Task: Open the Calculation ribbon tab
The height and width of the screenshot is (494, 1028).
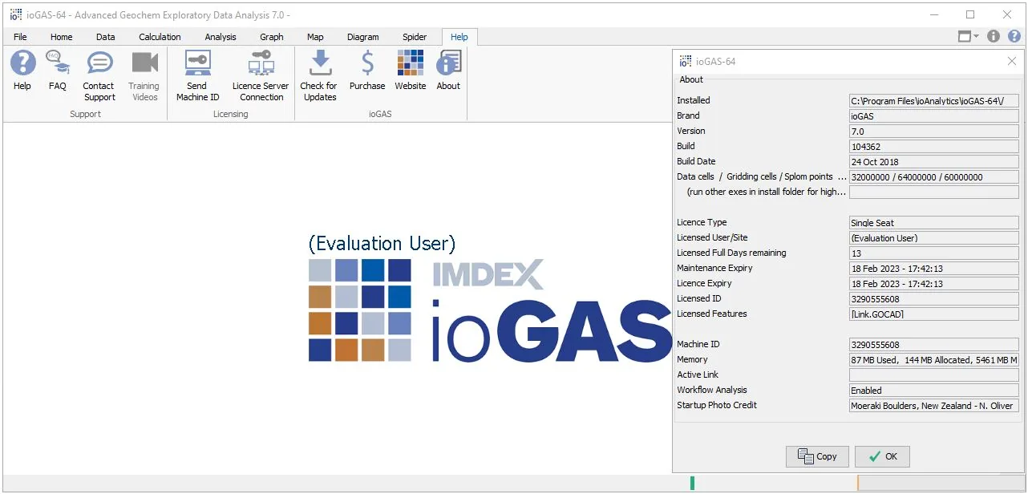Action: (160, 37)
